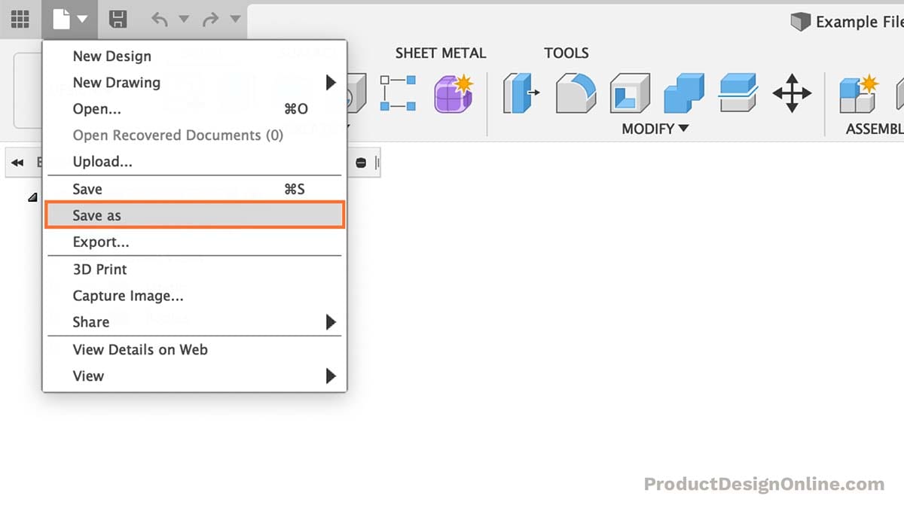
Task: Click the Undo arrow
Action: [160, 20]
